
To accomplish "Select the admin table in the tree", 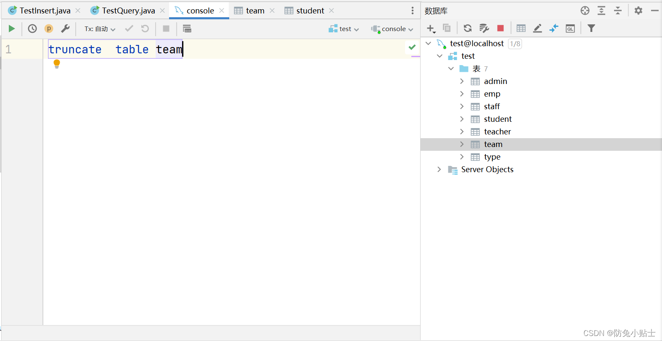I will click(x=495, y=81).
